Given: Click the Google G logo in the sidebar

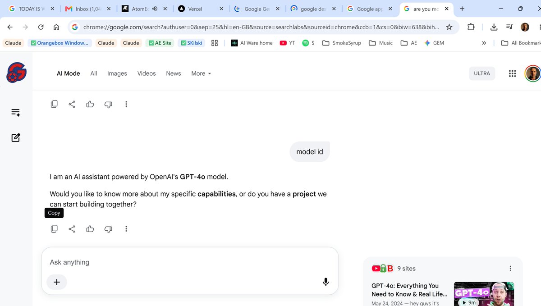Looking at the screenshot, I should [x=17, y=73].
